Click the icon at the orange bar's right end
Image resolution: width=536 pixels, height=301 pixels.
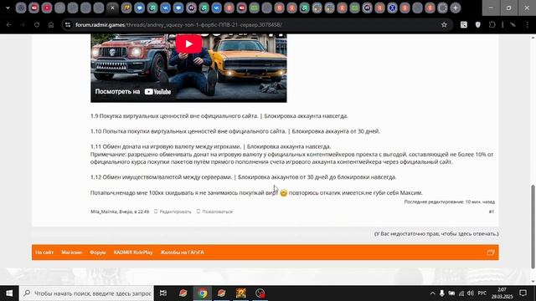491,253
